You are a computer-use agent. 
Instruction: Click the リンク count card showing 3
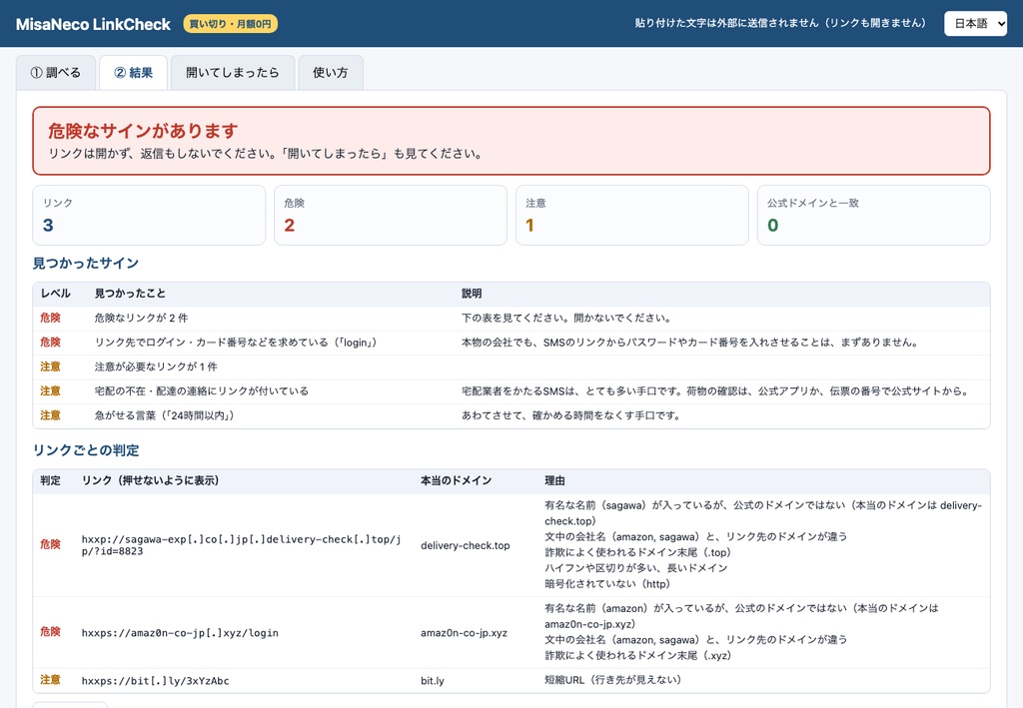(x=149, y=215)
